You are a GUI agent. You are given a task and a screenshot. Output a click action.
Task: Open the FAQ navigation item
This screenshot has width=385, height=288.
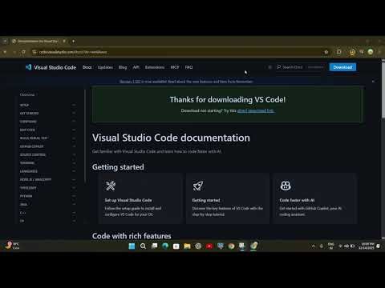point(188,67)
